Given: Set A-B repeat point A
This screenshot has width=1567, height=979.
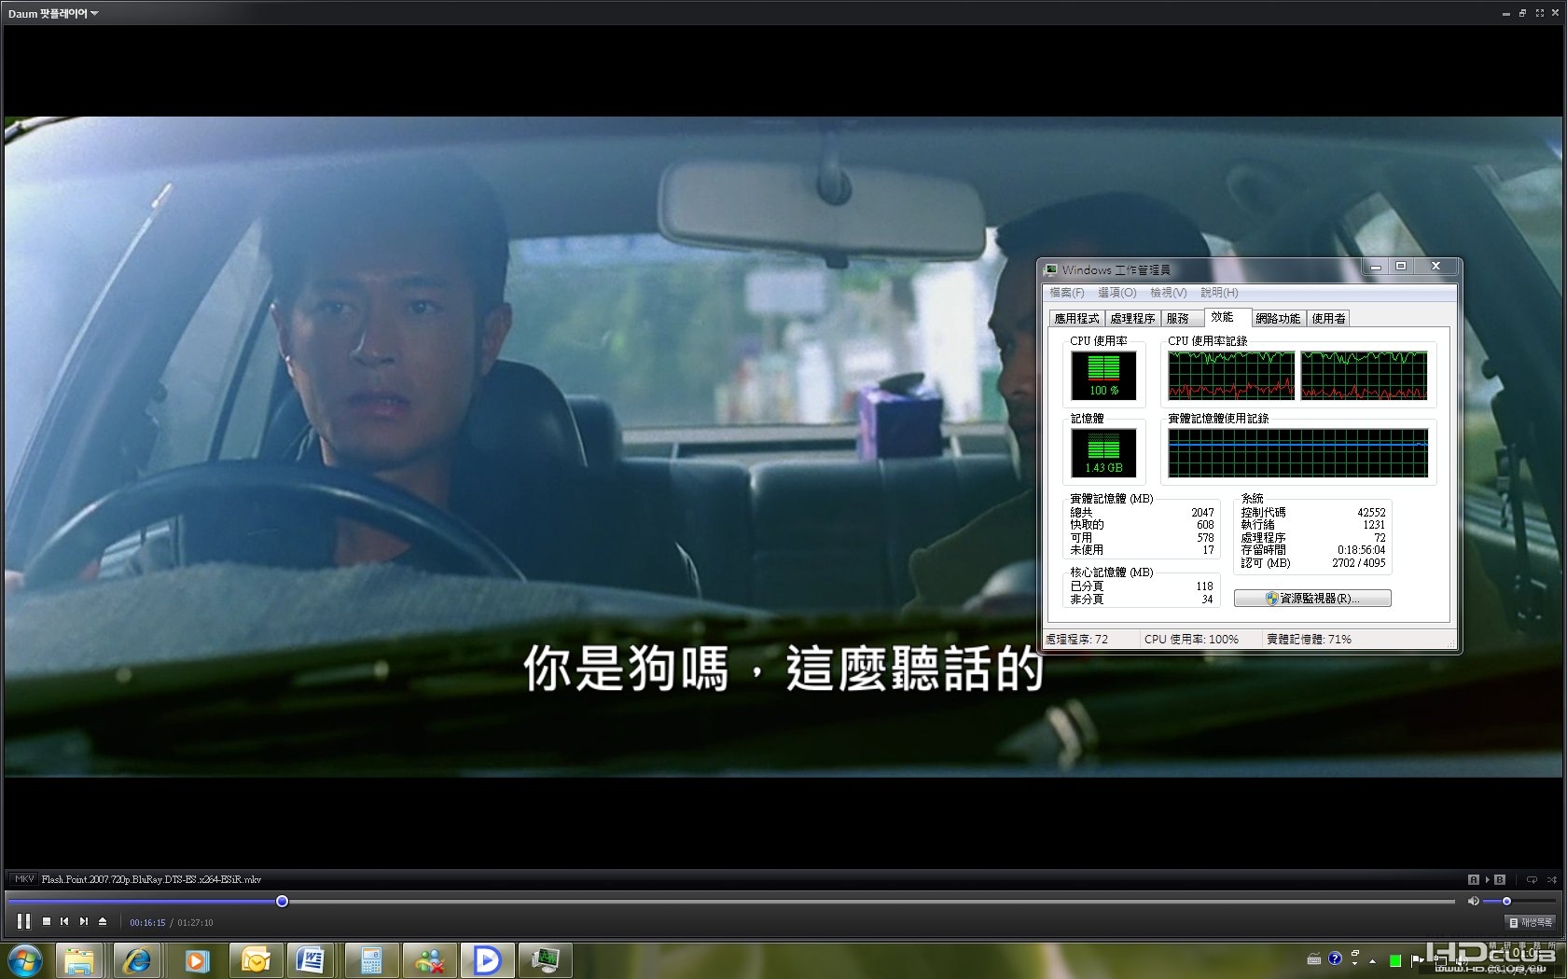Looking at the screenshot, I should click(1474, 879).
